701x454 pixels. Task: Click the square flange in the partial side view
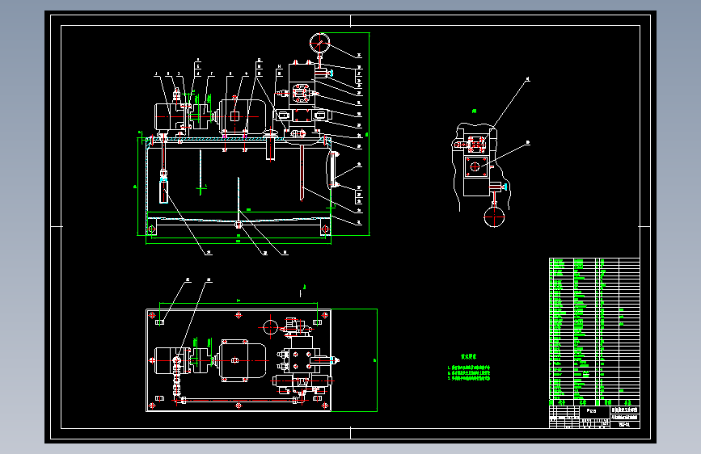tap(475, 166)
